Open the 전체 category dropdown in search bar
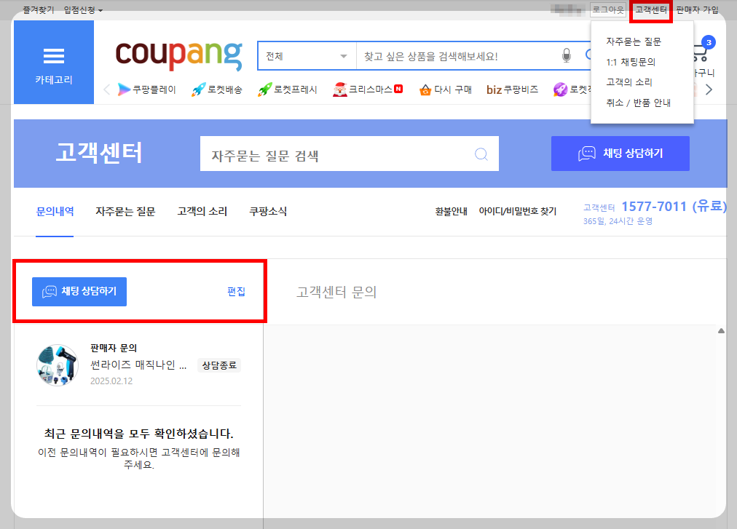The height and width of the screenshot is (529, 737). (x=306, y=55)
